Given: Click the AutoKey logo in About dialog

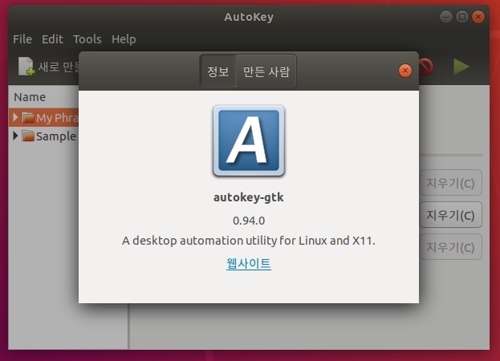Looking at the screenshot, I should pyautogui.click(x=249, y=140).
